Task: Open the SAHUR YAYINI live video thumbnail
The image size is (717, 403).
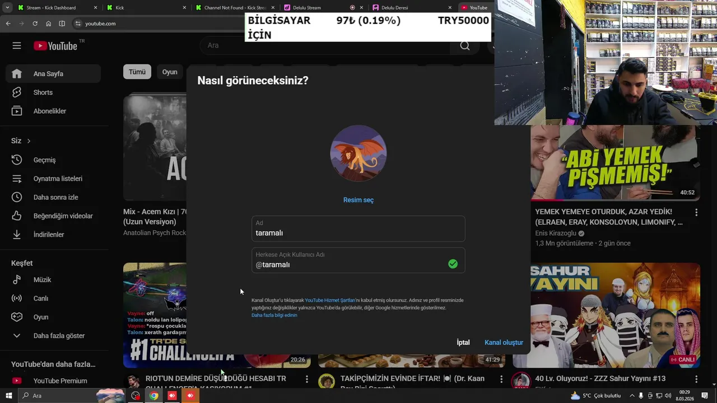Action: tap(615, 315)
